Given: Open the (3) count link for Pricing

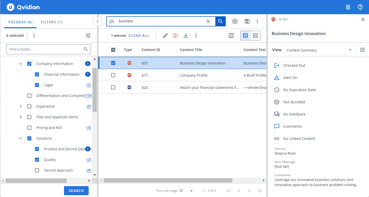Looking at the screenshot, I should [x=89, y=128].
